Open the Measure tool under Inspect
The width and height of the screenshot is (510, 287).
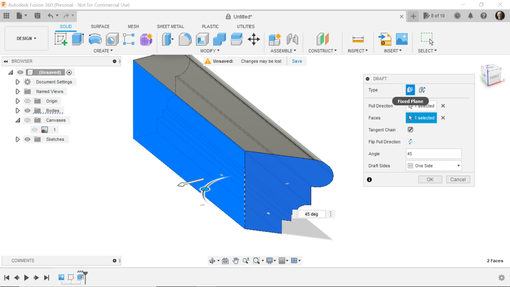tap(358, 39)
